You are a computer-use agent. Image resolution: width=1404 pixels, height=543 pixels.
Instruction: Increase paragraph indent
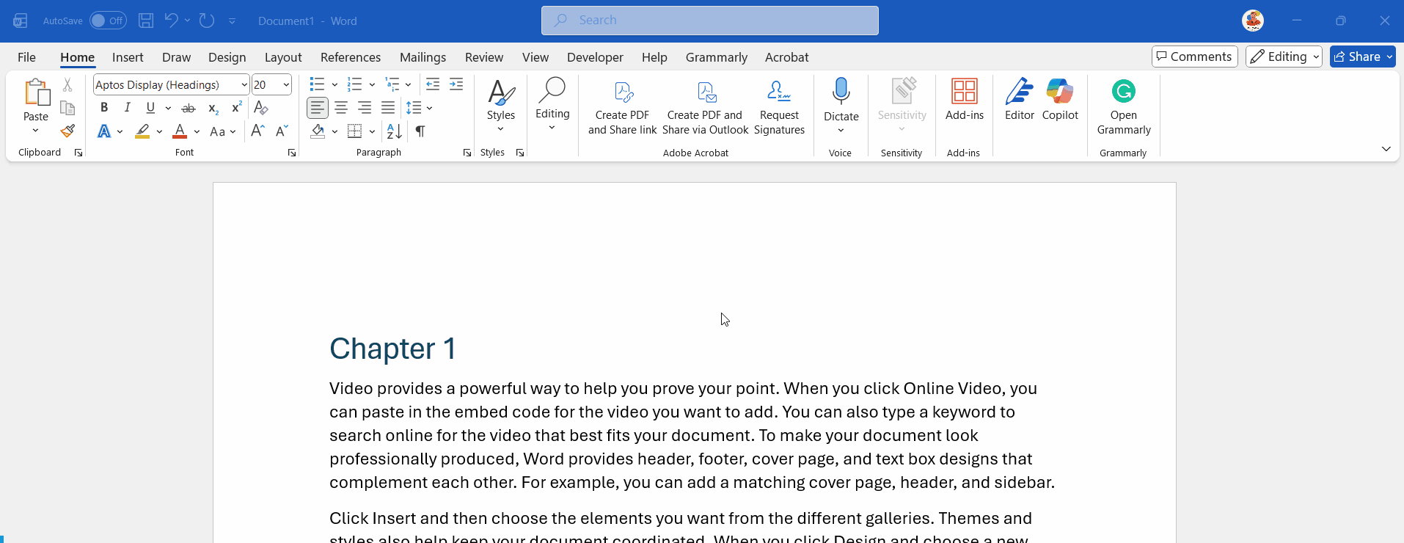[456, 84]
